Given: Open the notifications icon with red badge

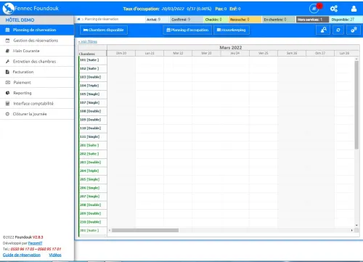Looking at the screenshot, I should click(x=314, y=9).
